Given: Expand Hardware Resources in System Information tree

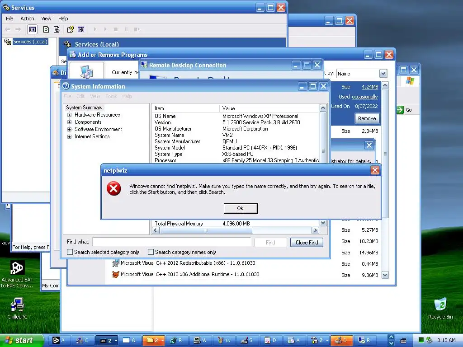Looking at the screenshot, I should click(69, 115).
